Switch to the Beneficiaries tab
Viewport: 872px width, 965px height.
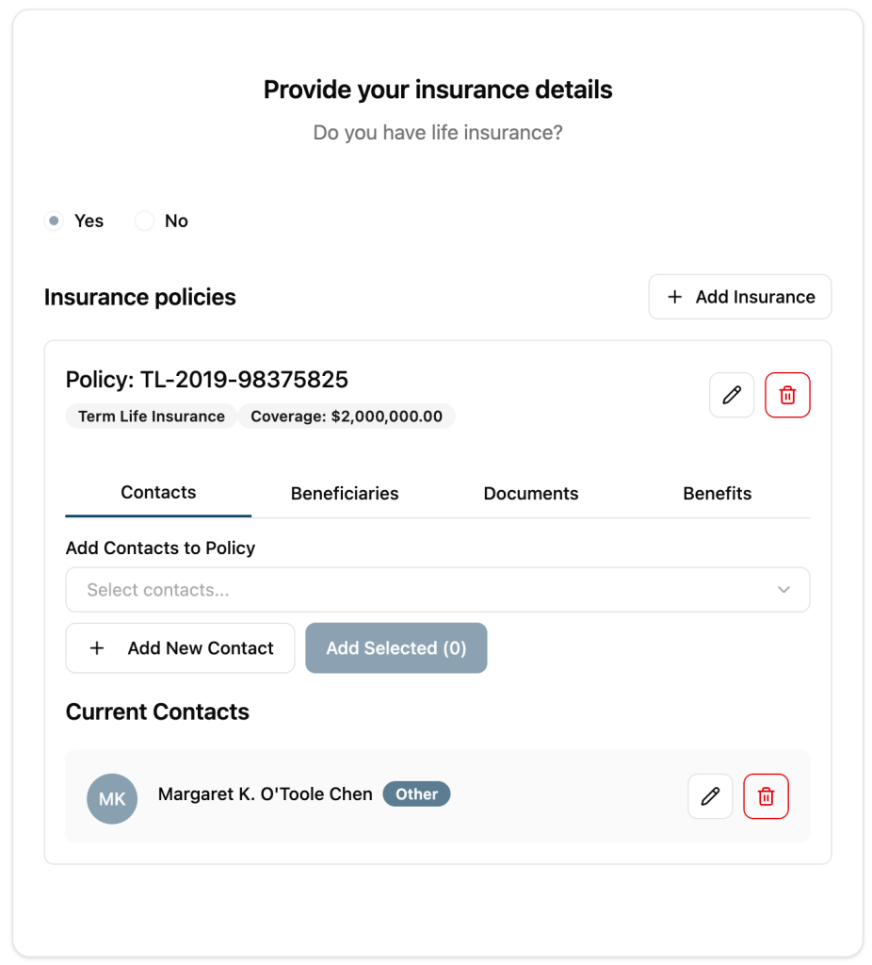(x=345, y=494)
